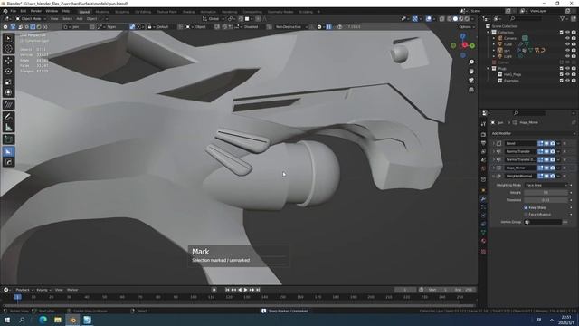Open the viewport View menu

pos(54,18)
